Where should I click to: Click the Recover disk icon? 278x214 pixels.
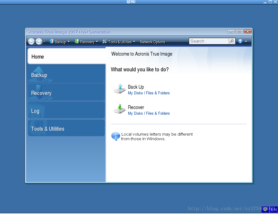(120, 109)
